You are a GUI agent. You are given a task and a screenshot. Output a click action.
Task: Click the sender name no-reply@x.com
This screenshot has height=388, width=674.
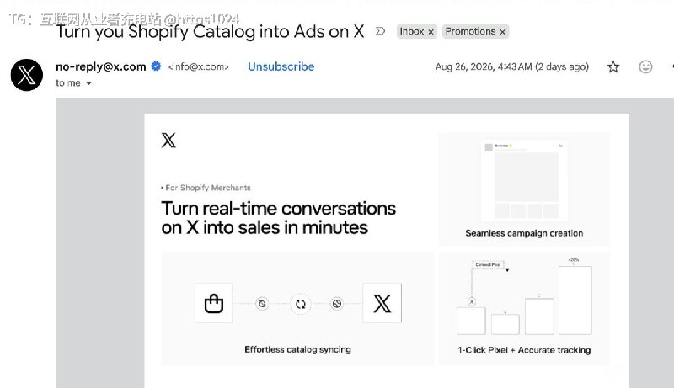pos(101,66)
